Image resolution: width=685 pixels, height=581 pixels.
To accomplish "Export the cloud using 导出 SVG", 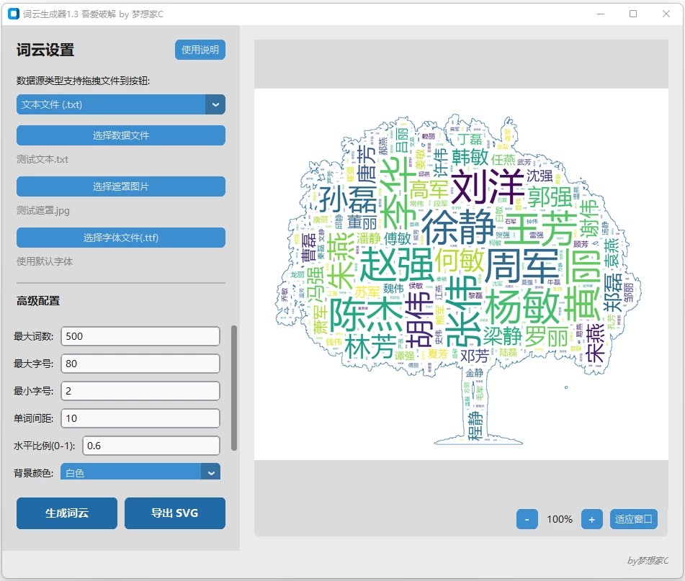I will [174, 513].
